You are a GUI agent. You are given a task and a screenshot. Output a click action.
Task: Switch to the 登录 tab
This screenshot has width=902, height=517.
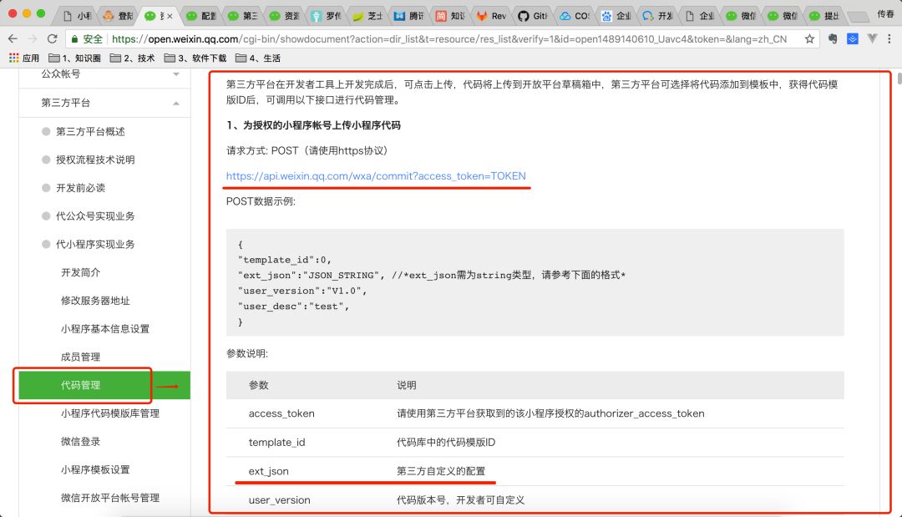[x=118, y=16]
